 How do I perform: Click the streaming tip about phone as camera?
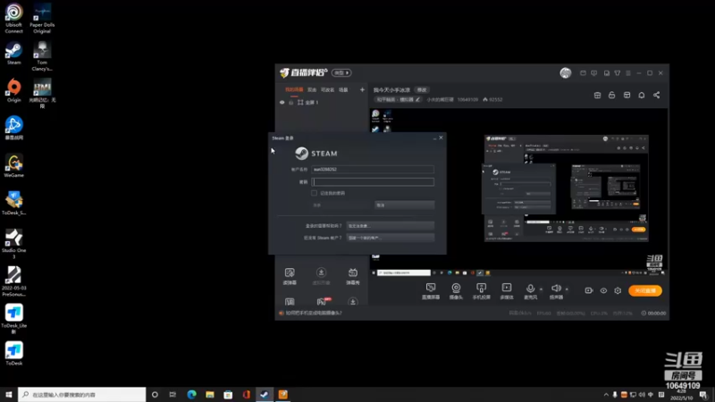tap(314, 314)
